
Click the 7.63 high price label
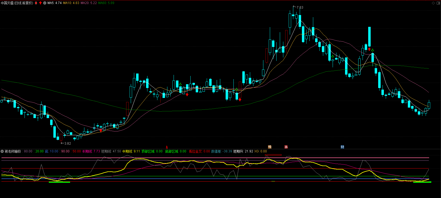pos(300,8)
